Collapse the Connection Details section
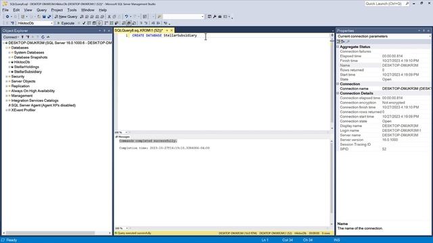 [338, 93]
